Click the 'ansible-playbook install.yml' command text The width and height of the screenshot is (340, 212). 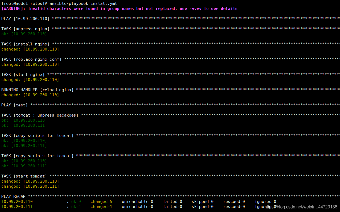(x=83, y=3)
